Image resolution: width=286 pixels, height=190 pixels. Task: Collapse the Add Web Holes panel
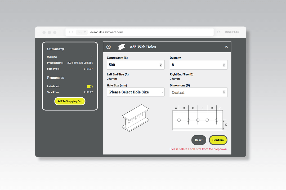pos(226,47)
